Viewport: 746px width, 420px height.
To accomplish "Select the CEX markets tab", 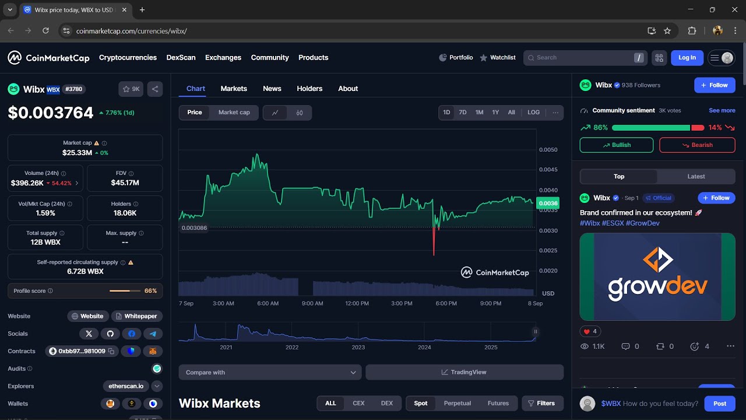I will pos(358,403).
